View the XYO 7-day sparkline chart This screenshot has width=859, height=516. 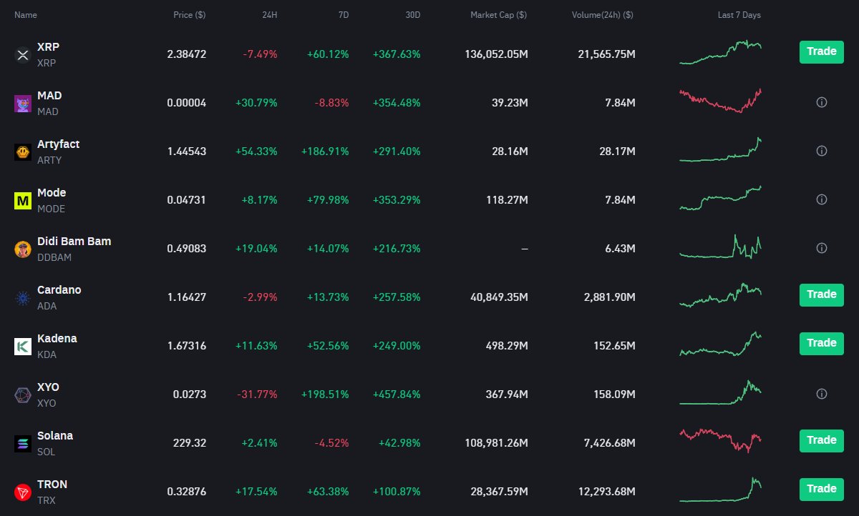tap(721, 392)
